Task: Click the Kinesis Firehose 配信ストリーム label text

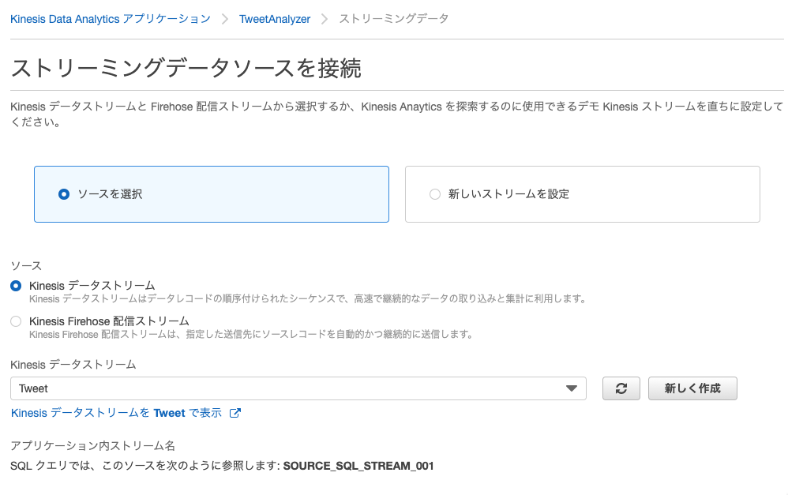Action: [x=109, y=321]
